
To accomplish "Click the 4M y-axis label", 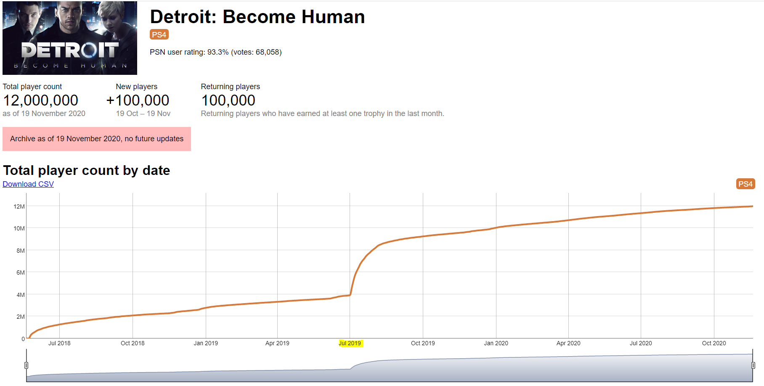I will coord(21,295).
